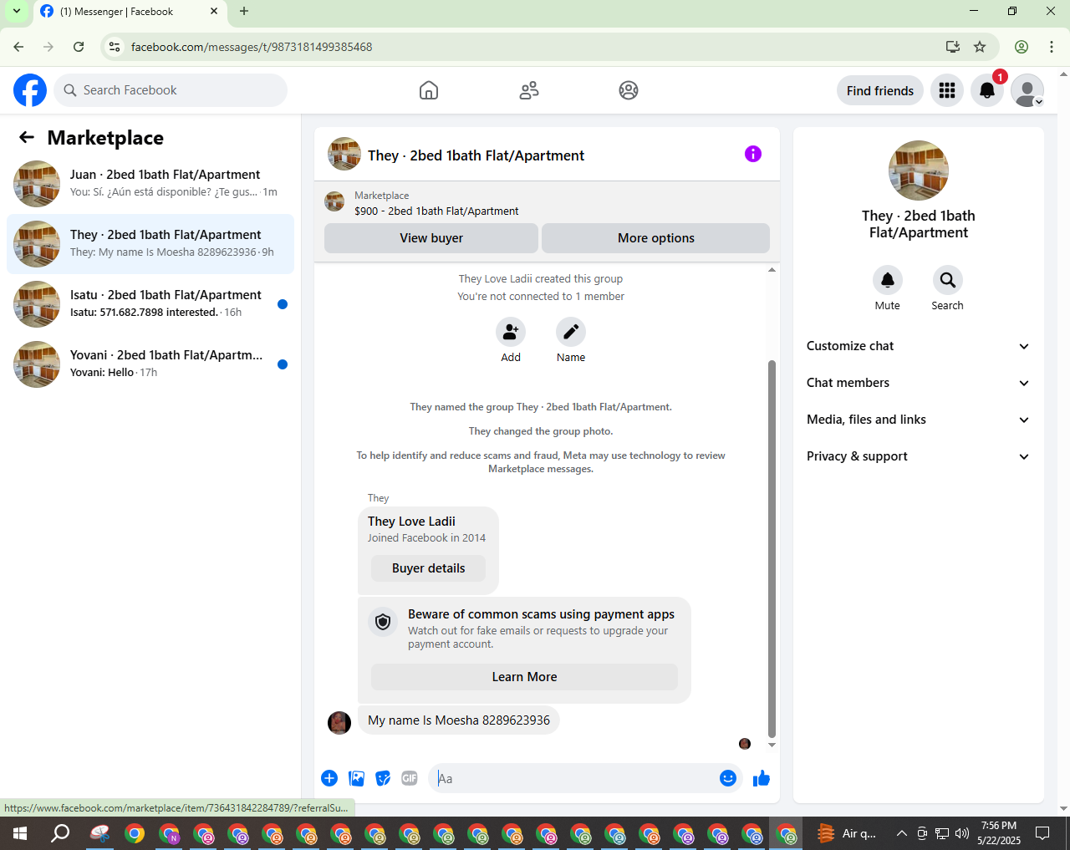This screenshot has width=1070, height=850.
Task: Click the shield icon in scam warning
Action: pos(383,622)
